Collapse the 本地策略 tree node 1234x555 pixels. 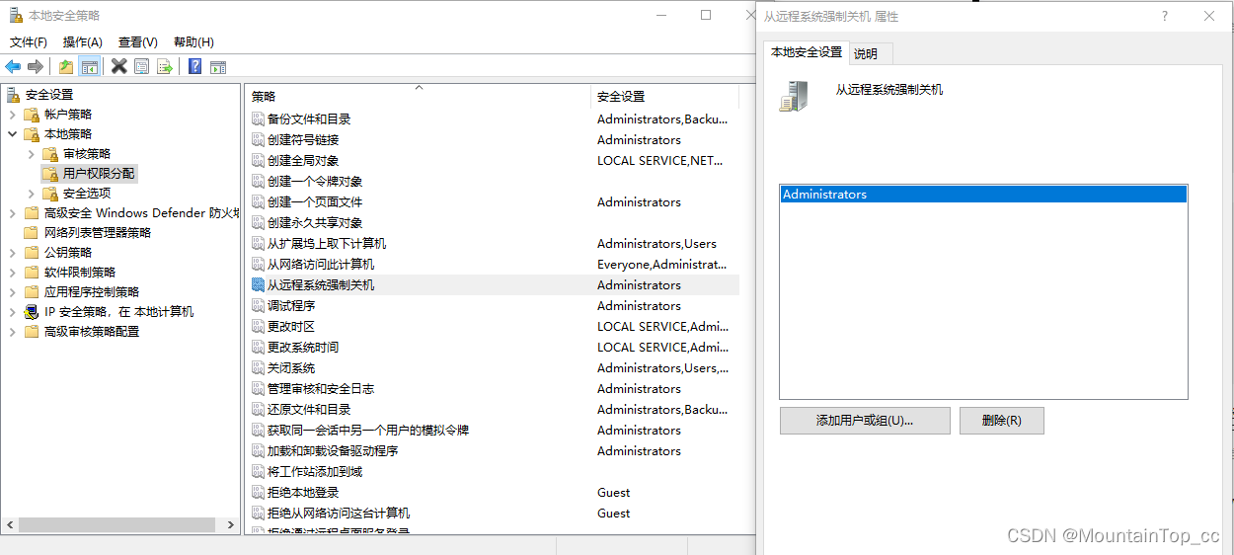pyautogui.click(x=13, y=134)
